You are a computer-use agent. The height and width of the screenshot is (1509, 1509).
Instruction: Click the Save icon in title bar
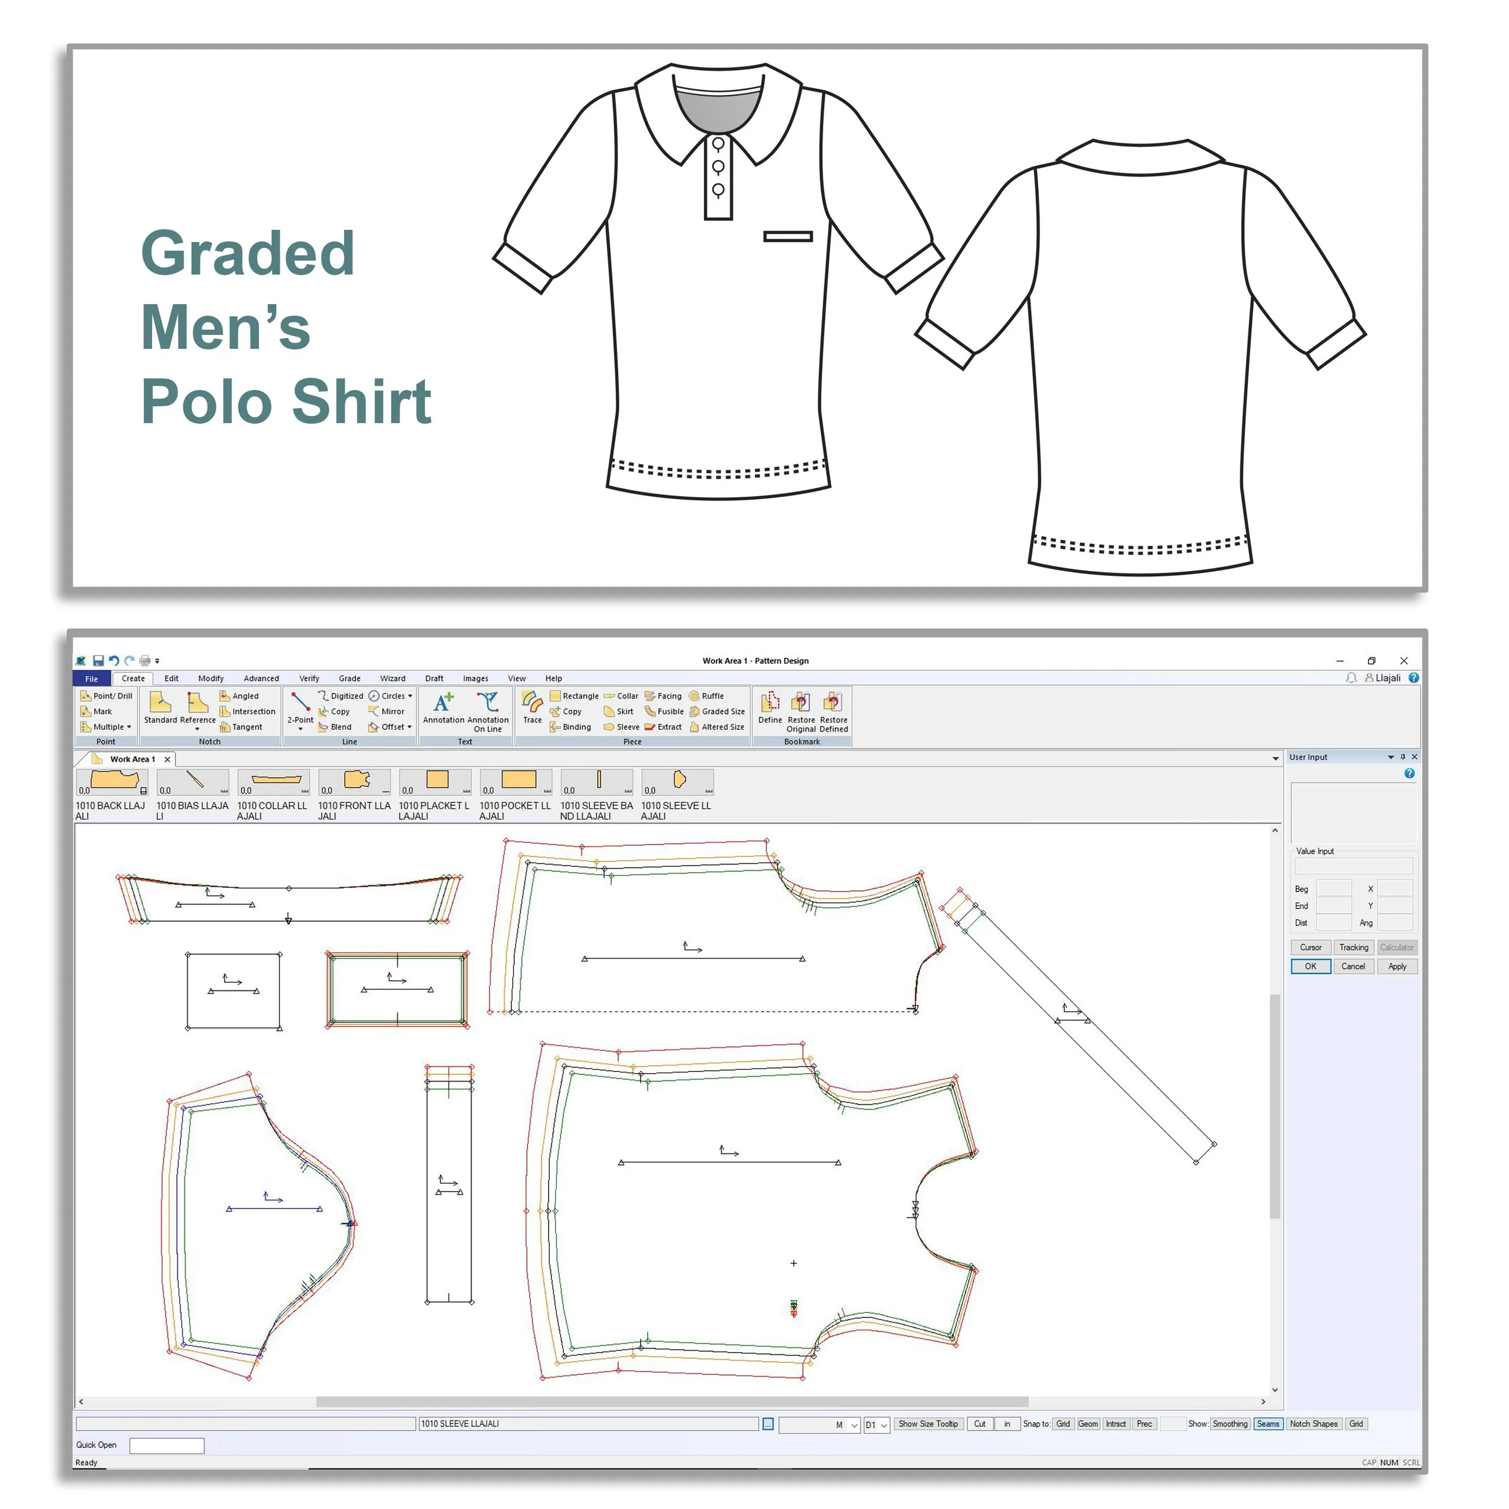click(98, 661)
